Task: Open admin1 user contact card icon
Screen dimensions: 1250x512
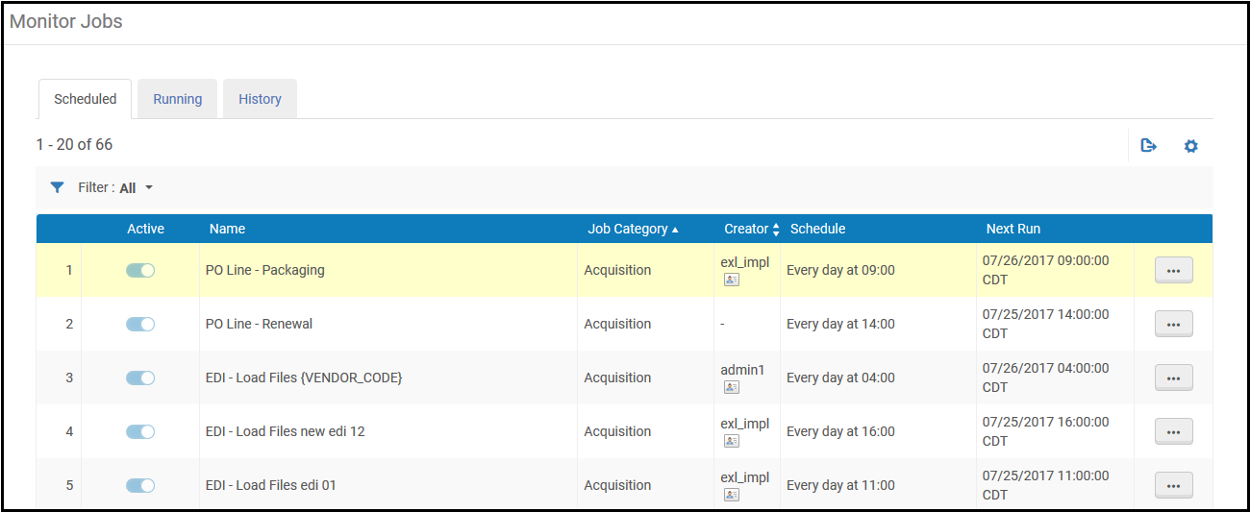Action: (x=731, y=387)
